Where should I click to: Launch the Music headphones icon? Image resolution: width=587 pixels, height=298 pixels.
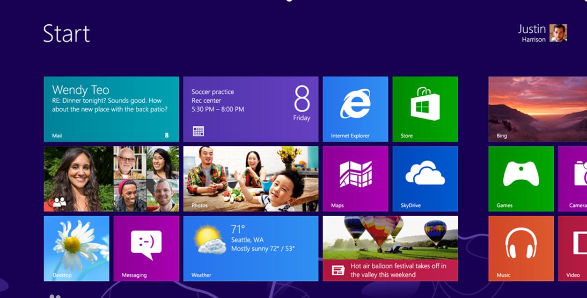point(521,243)
